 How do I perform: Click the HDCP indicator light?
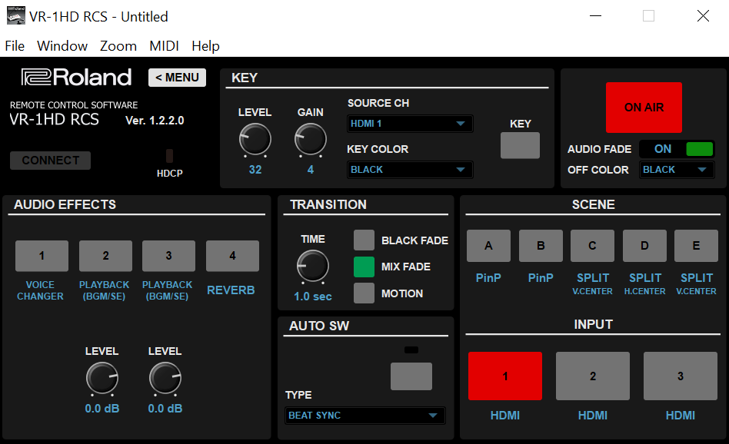pos(170,156)
